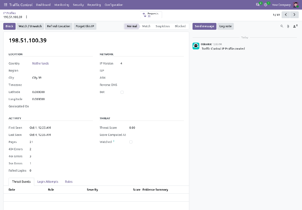This screenshot has width=302, height=210.
Task: Click the ISP empty field
Action: (x=152, y=71)
